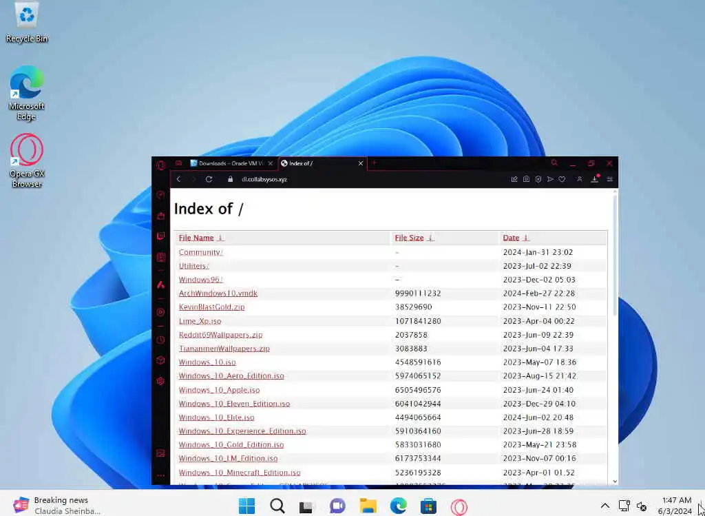Image resolution: width=705 pixels, height=516 pixels.
Task: Open a new tab with the plus button
Action: 374,163
